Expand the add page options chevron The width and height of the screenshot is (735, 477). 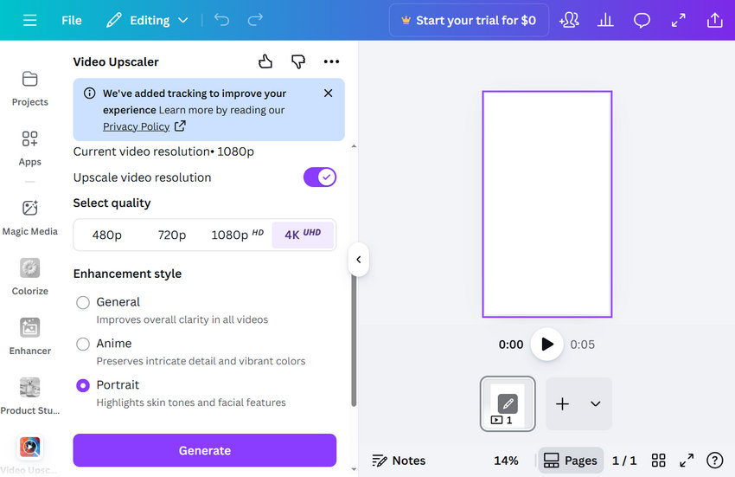point(595,403)
